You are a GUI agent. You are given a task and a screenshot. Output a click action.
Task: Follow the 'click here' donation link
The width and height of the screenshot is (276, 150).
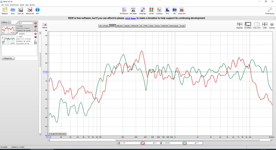[130, 18]
